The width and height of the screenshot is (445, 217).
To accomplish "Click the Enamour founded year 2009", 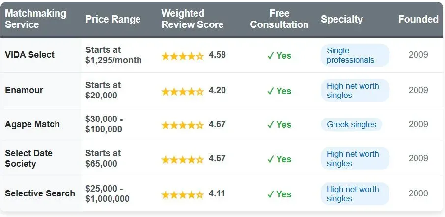I will pos(418,90).
